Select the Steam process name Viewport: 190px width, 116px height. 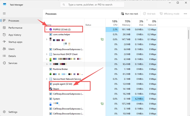click(56, 89)
